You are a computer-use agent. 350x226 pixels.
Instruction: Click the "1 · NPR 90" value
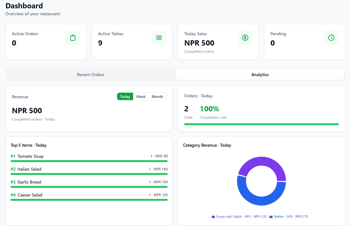(159, 156)
